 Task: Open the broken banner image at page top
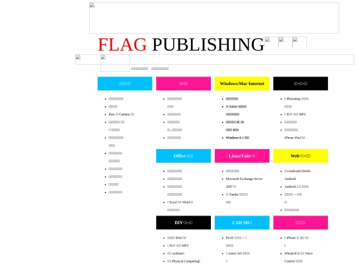tap(214, 18)
